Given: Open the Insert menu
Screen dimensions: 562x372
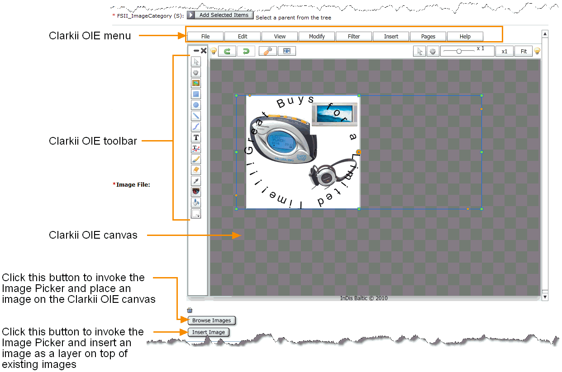Looking at the screenshot, I should (391, 37).
